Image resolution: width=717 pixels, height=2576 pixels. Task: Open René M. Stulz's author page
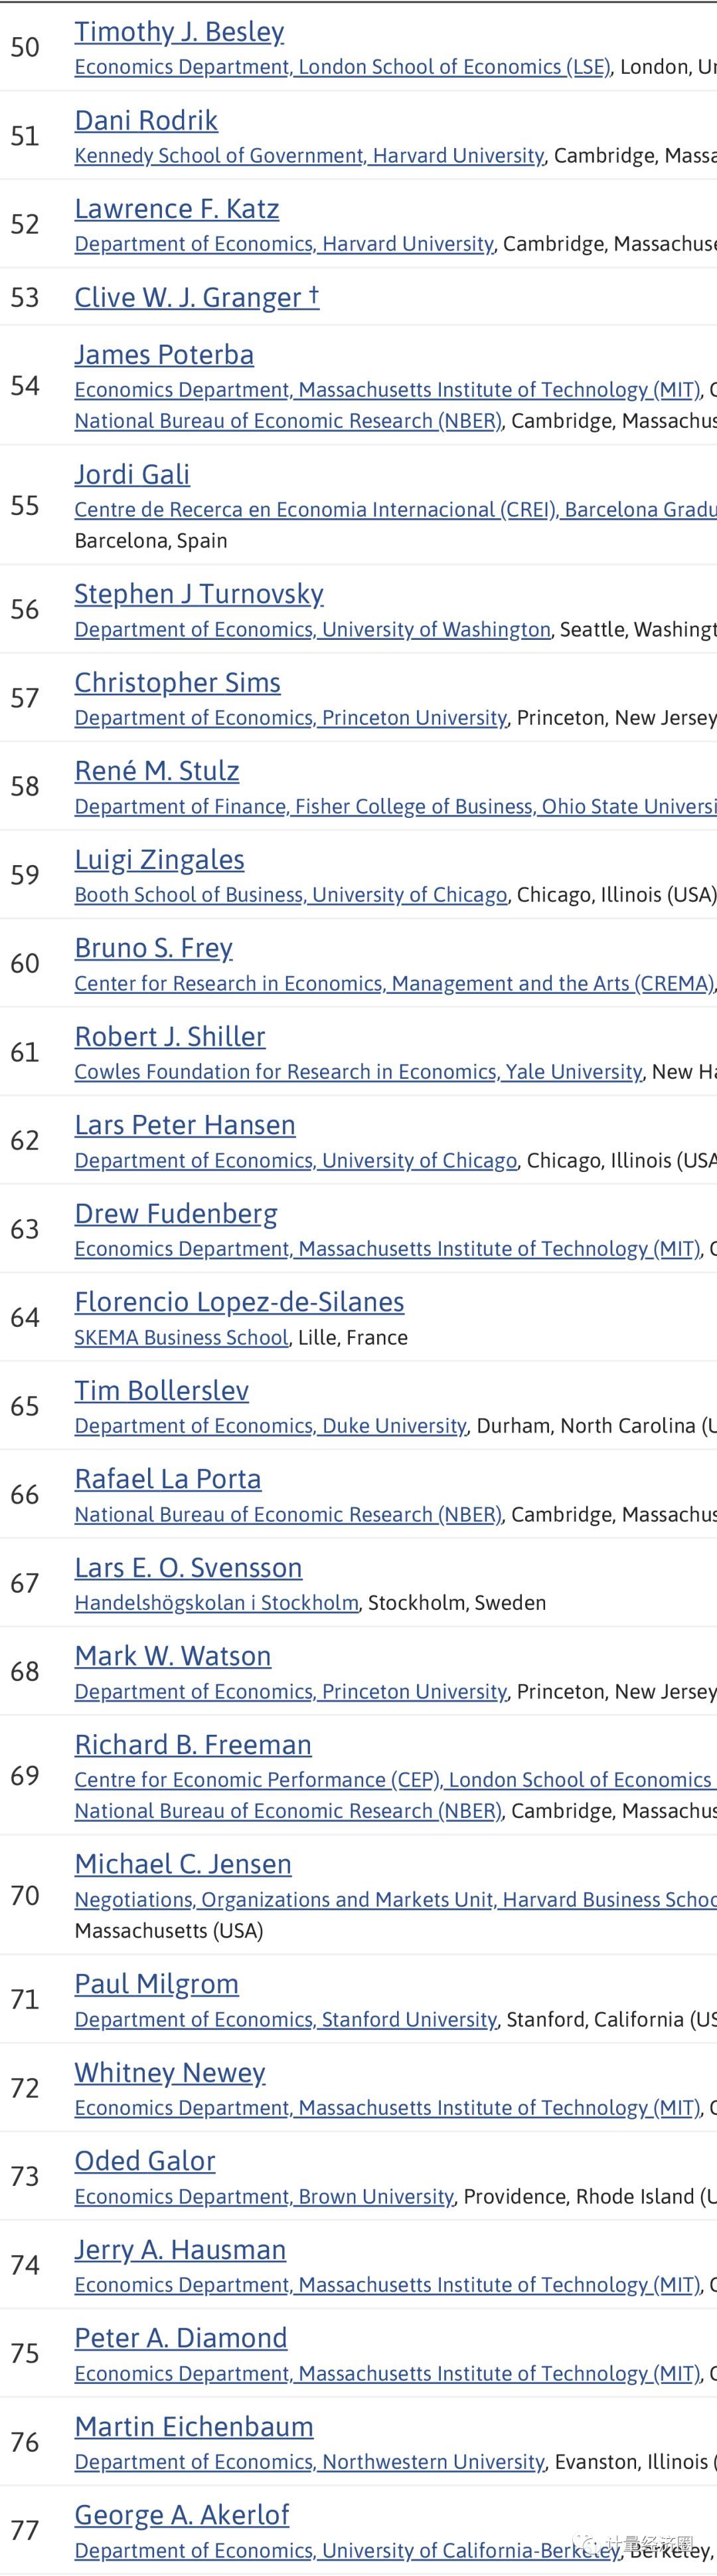tap(157, 771)
